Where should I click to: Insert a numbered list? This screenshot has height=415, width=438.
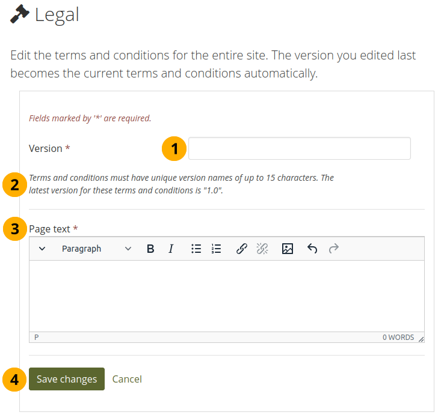tap(217, 249)
